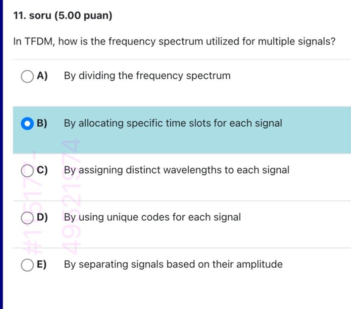The height and width of the screenshot is (309, 351).
Task: Click the question title '11. soru (5.00 puan)'
Action: click(63, 16)
